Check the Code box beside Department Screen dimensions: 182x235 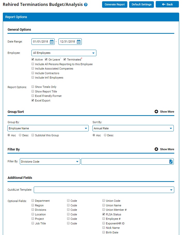(x=68, y=200)
